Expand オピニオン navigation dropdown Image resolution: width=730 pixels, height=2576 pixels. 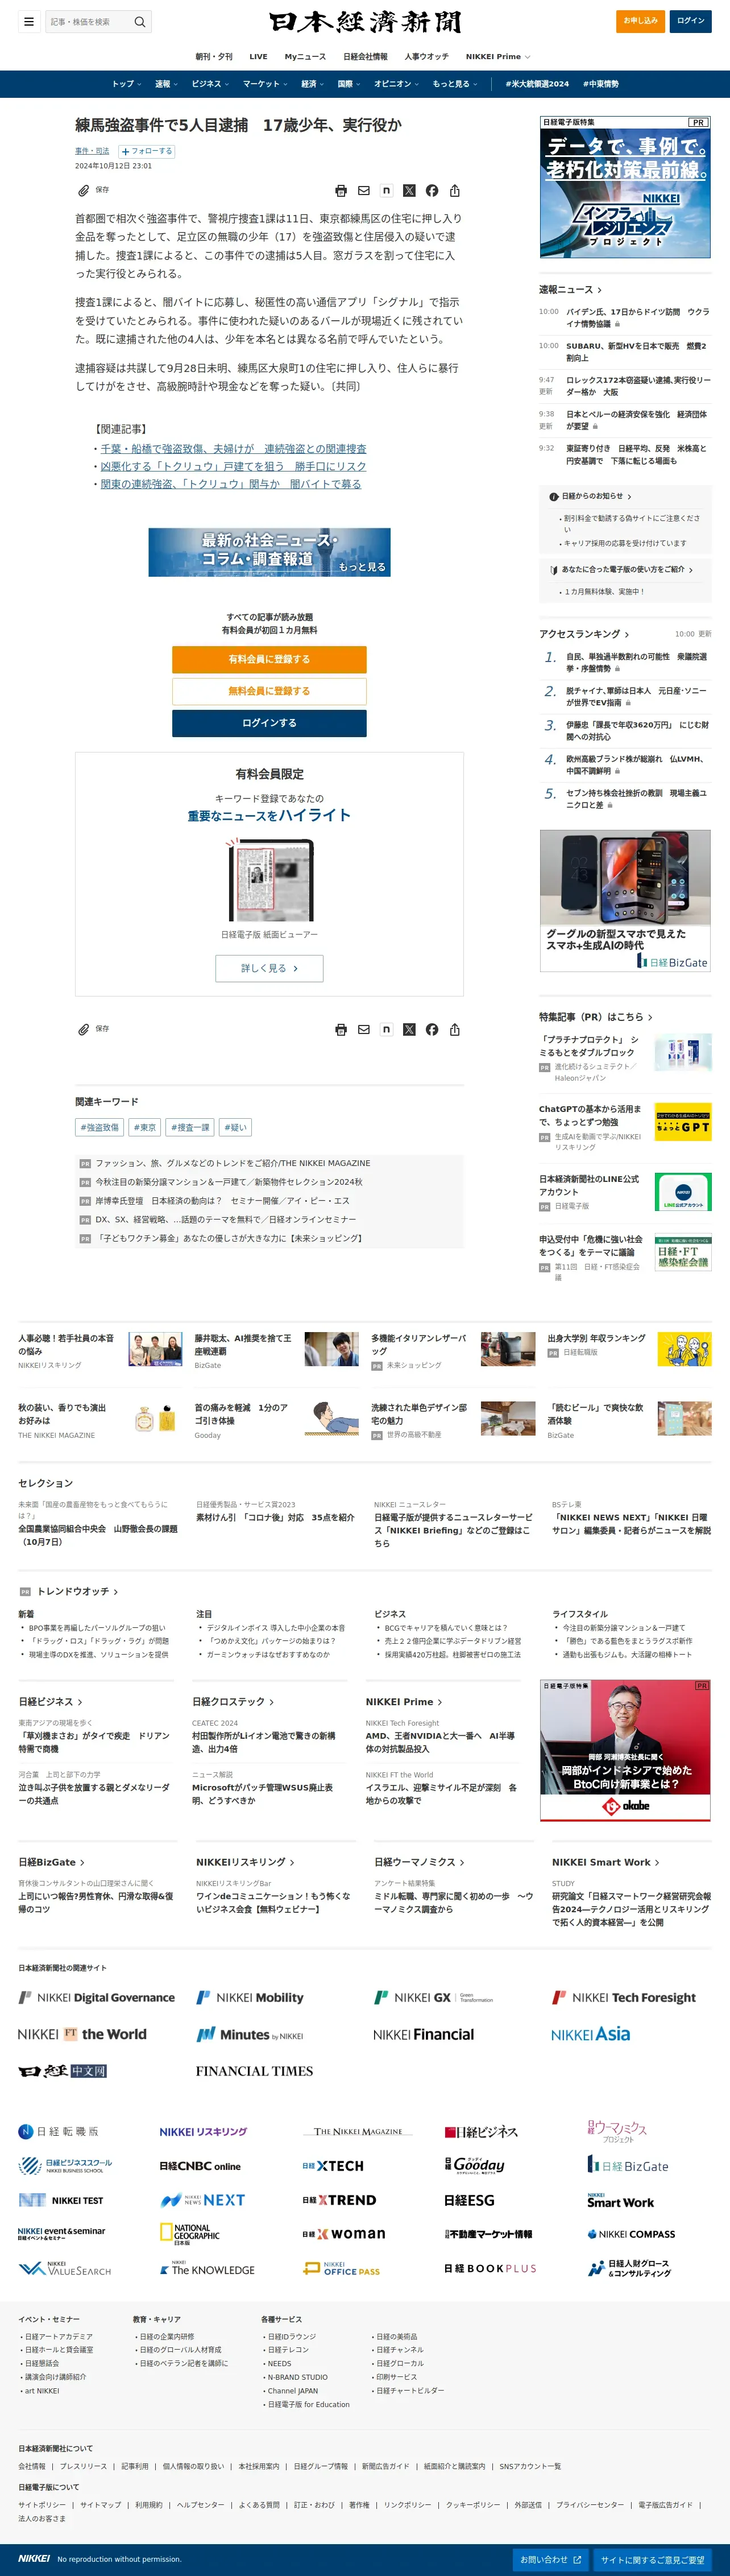[397, 84]
